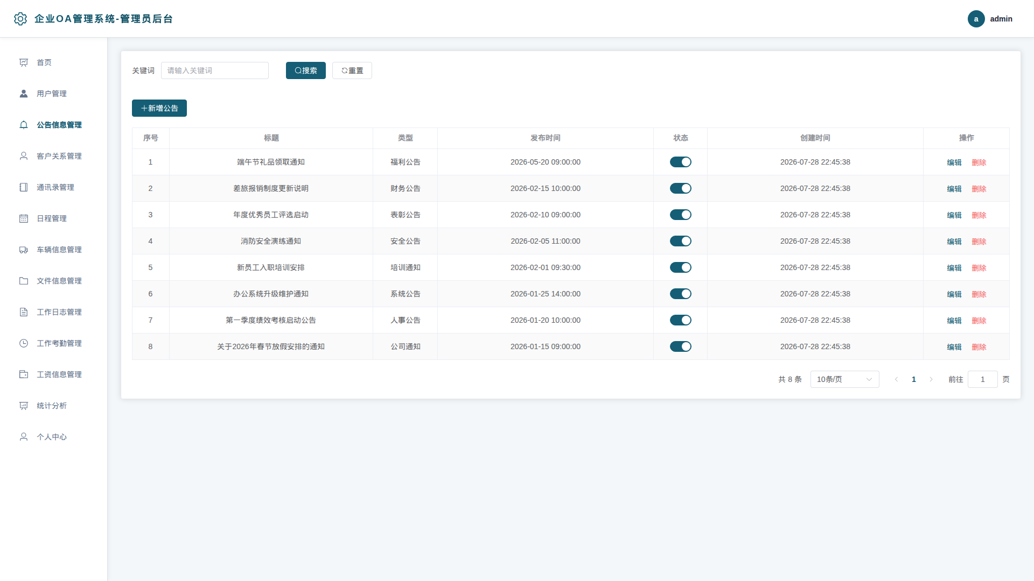1034x581 pixels.
Task: Click the 统计分析 chart icon
Action: [x=24, y=406]
